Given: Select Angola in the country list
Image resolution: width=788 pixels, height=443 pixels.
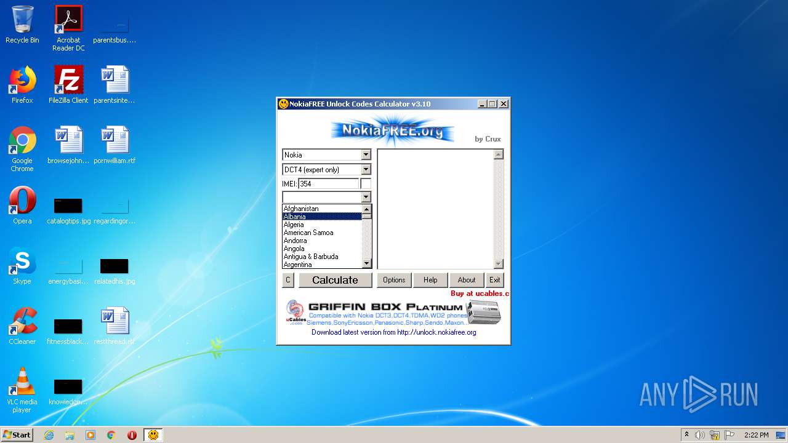Looking at the screenshot, I should (322, 249).
